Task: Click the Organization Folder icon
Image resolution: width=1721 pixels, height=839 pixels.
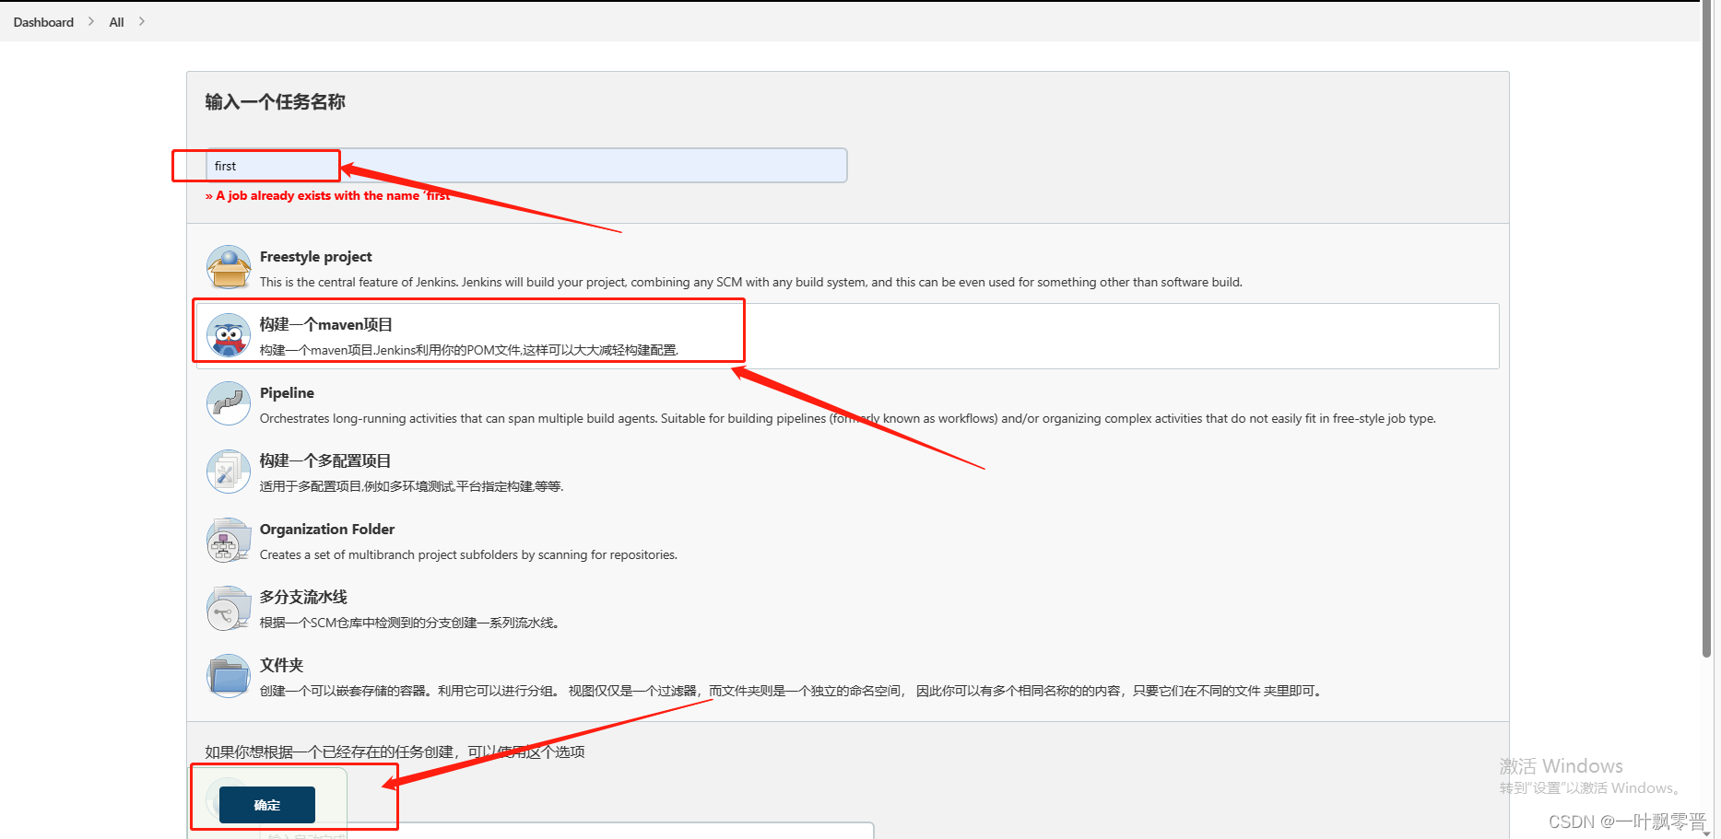Action: tap(229, 540)
